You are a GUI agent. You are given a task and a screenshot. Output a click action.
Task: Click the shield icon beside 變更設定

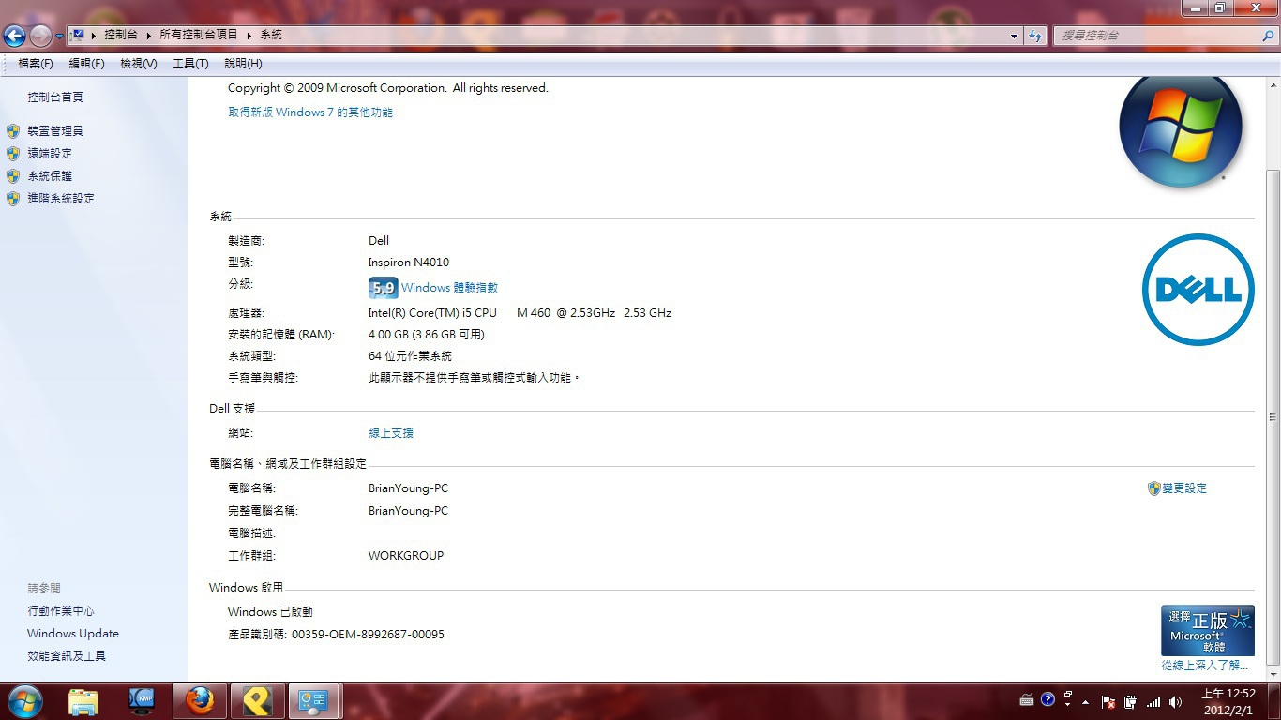tap(1154, 488)
